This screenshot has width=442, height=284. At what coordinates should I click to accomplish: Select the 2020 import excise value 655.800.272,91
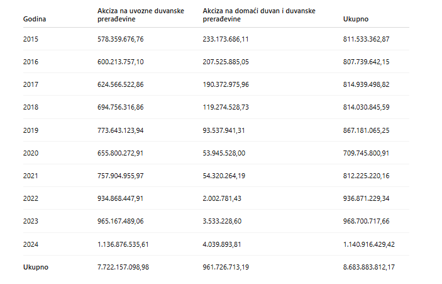(x=121, y=153)
